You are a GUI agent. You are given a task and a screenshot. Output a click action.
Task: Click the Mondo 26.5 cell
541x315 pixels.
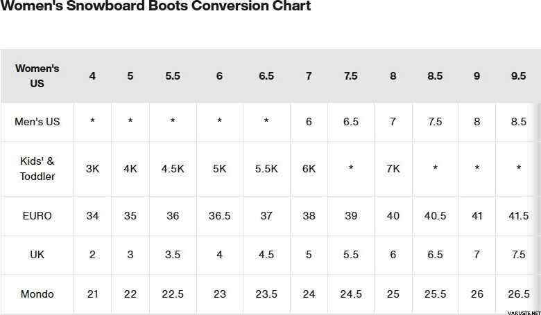pyautogui.click(x=518, y=294)
